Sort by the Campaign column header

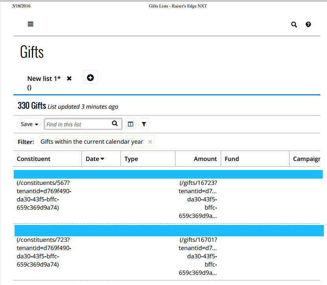[x=305, y=159]
